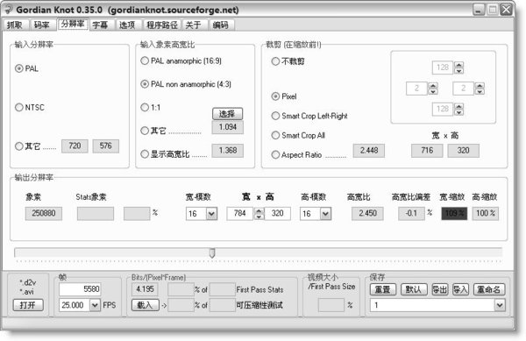Click the 高宽比 value 2.450
Image resolution: width=526 pixels, height=341 pixels.
[x=367, y=213]
